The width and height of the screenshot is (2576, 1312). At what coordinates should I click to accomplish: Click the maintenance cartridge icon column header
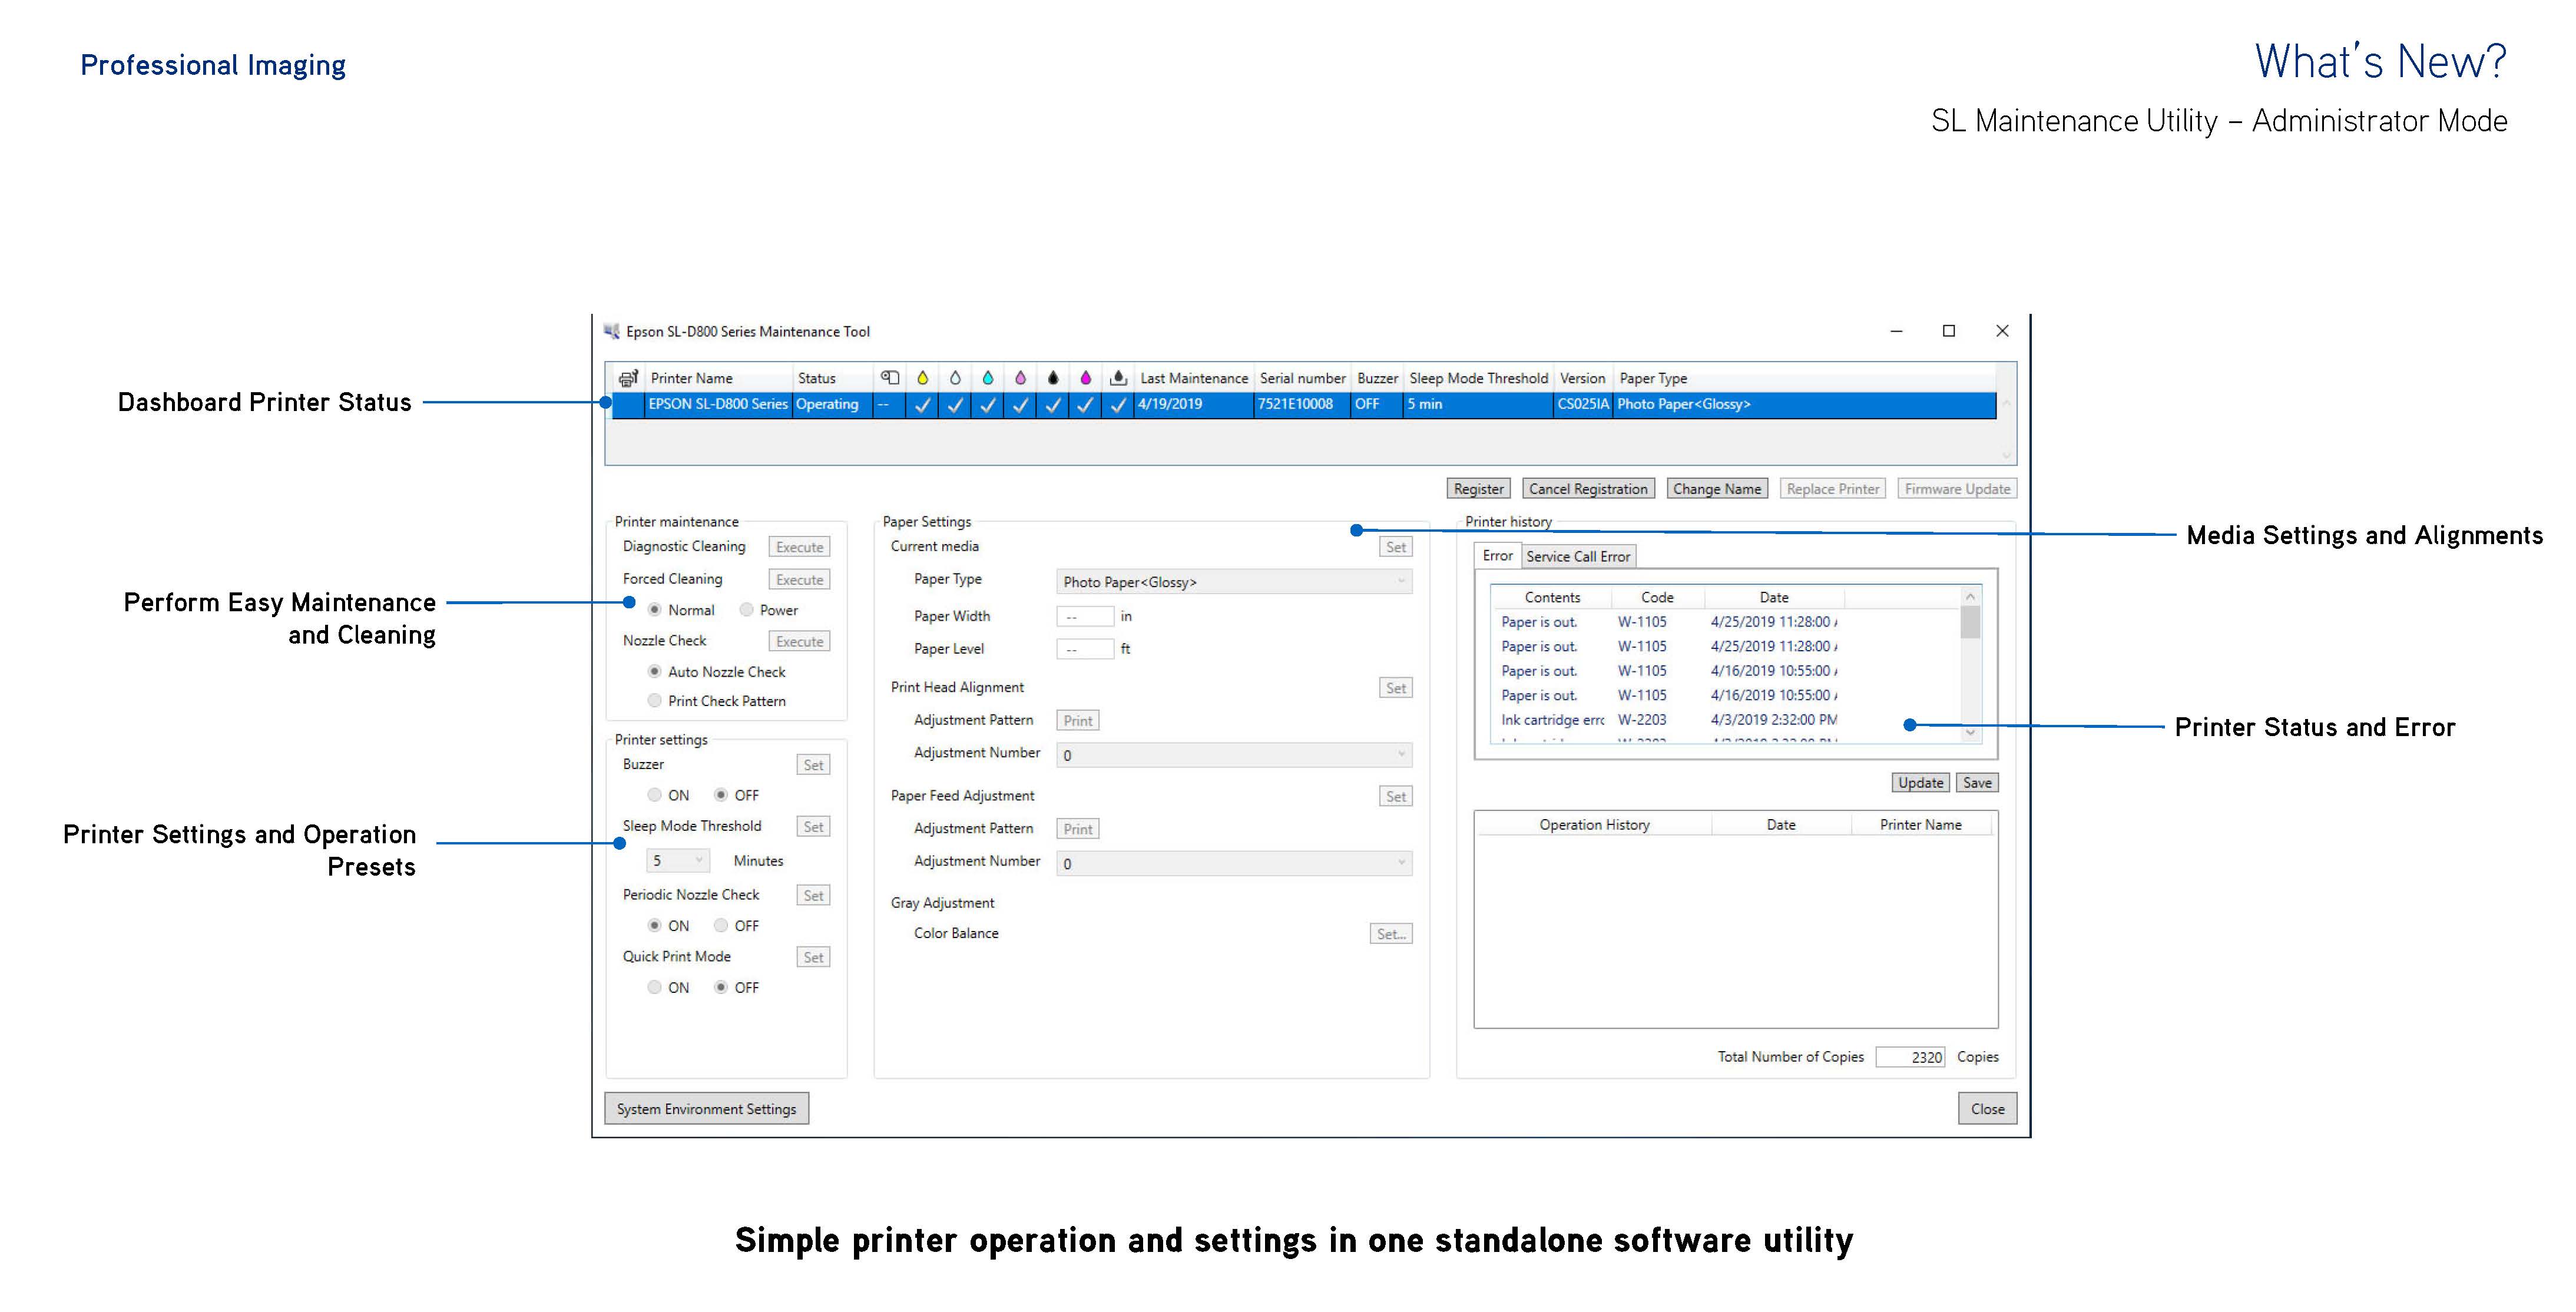(x=1118, y=378)
